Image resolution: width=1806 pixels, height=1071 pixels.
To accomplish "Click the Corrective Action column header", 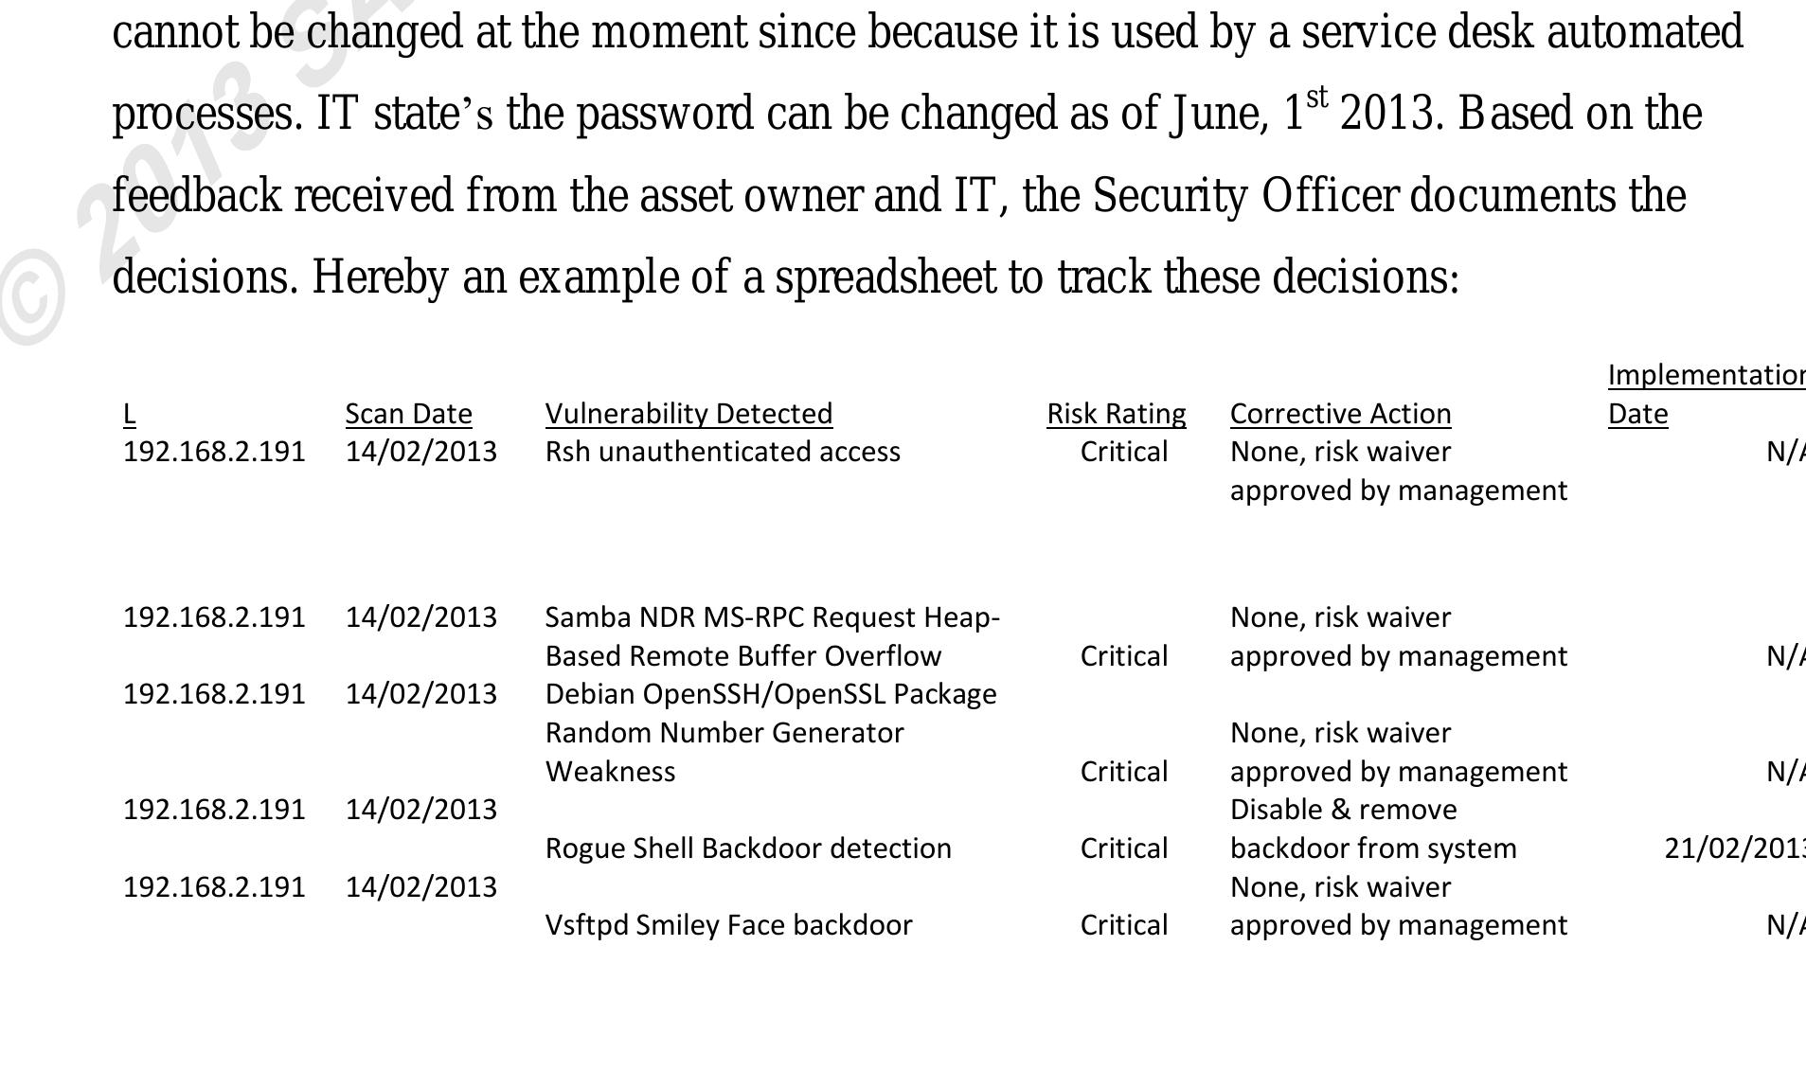I will (1340, 414).
